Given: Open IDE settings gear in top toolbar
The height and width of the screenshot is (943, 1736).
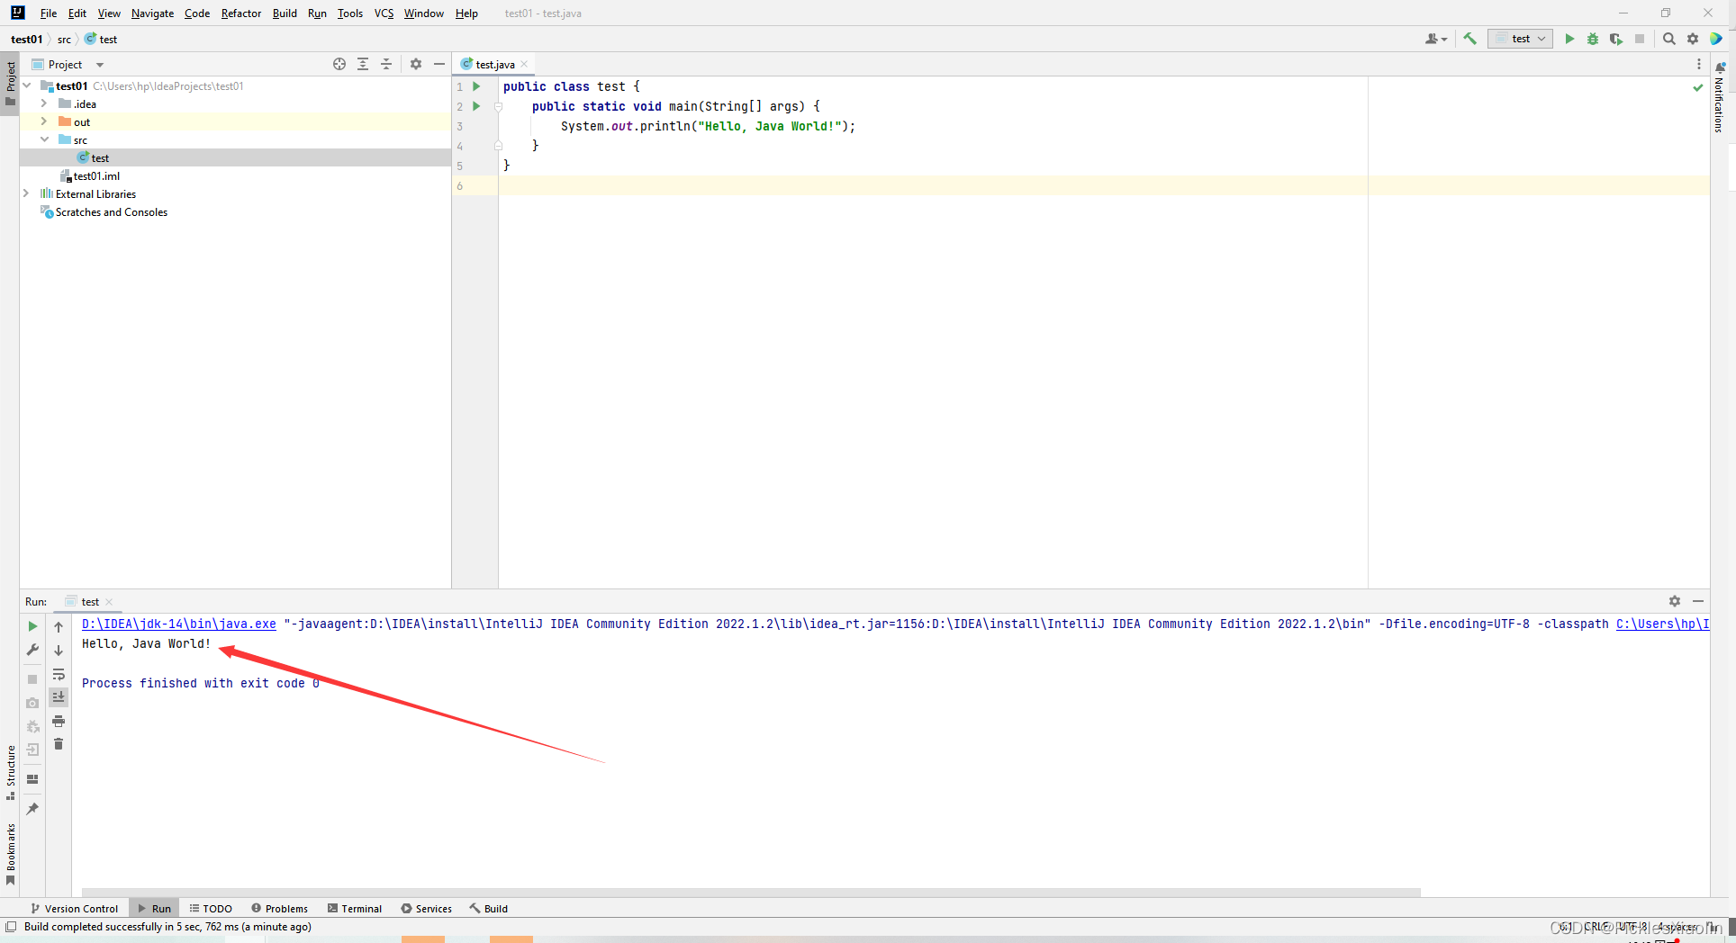Looking at the screenshot, I should [1693, 39].
